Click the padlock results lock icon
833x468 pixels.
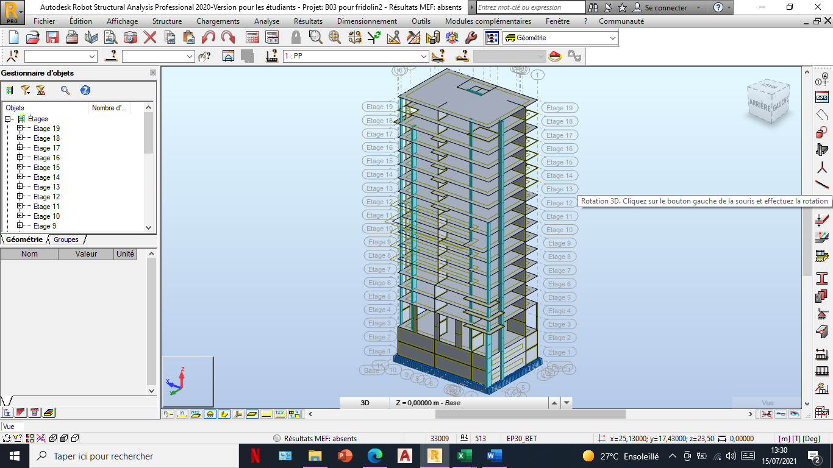(296, 38)
